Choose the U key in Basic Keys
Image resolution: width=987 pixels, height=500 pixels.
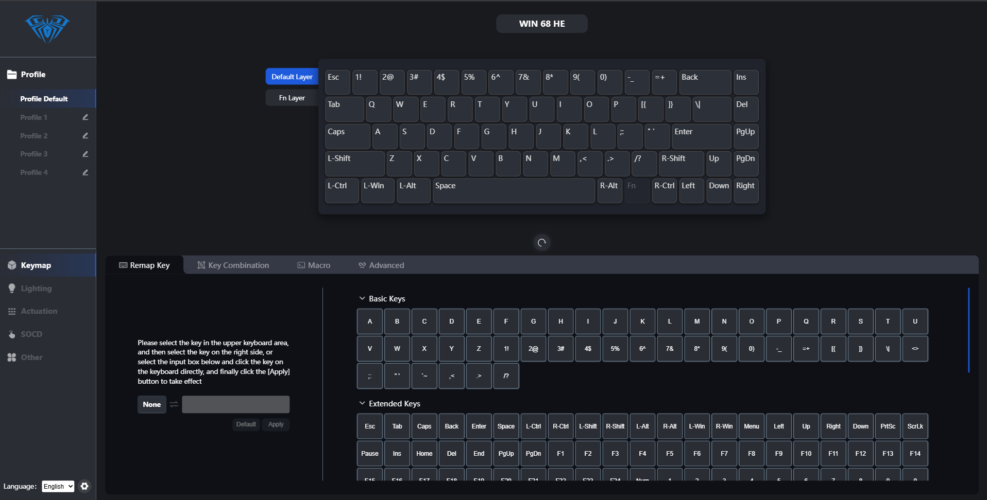[915, 322]
